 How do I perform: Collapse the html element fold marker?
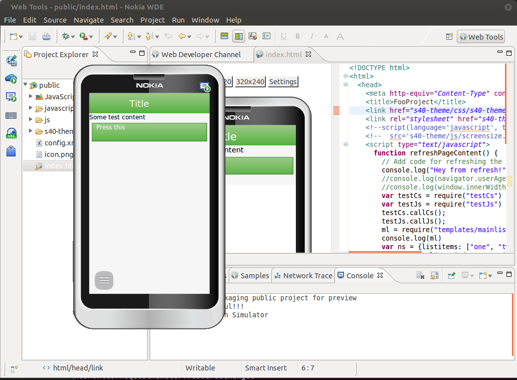[x=346, y=76]
